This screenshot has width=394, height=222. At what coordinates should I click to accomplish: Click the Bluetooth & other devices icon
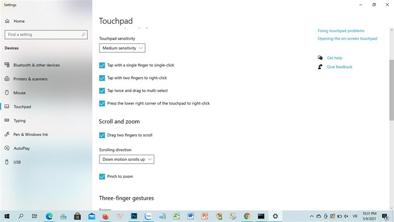click(x=7, y=65)
